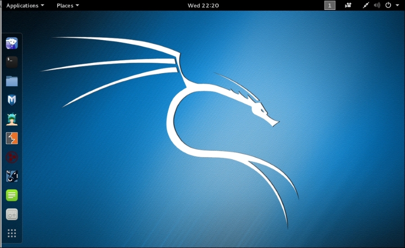Launch Maltego red icon in dock
Viewport: 405px width, 248px height.
click(12, 157)
